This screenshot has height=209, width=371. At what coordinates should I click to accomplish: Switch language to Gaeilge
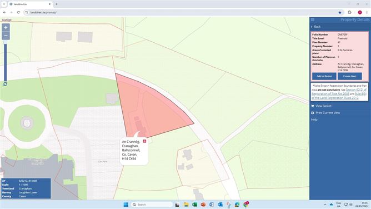(x=7, y=20)
